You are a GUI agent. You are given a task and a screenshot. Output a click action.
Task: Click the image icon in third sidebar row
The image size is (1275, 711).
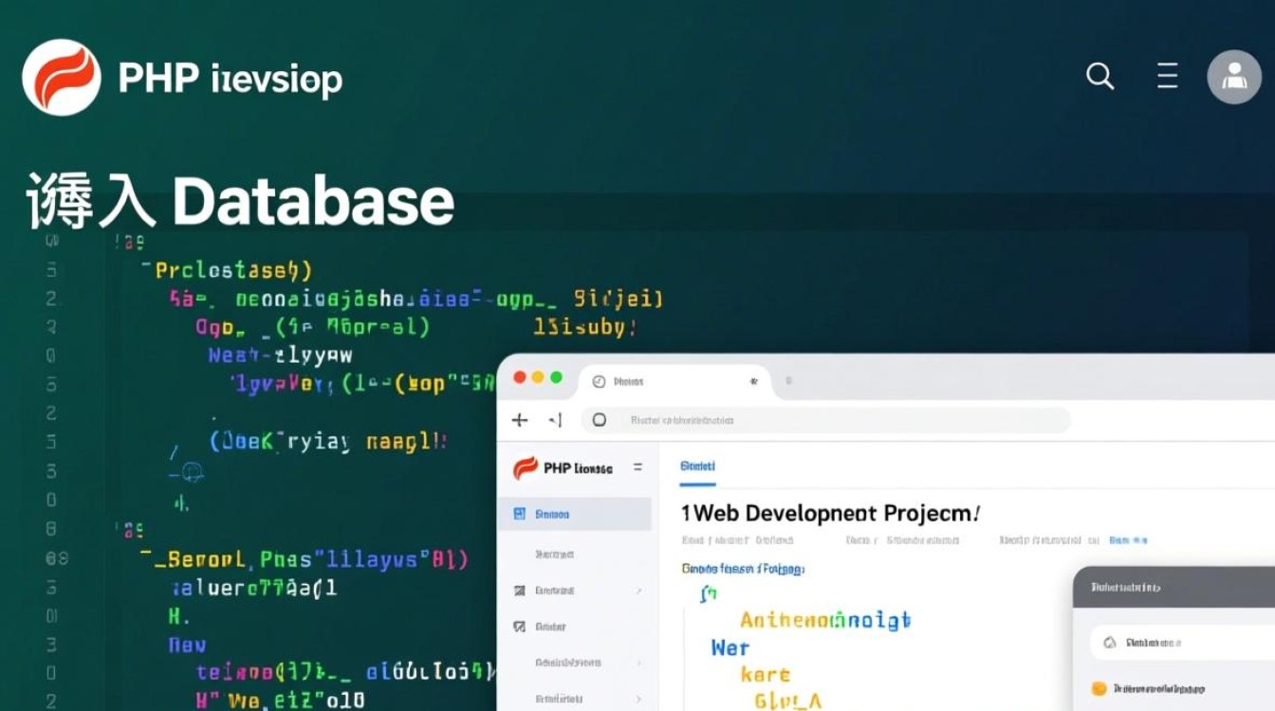519,590
